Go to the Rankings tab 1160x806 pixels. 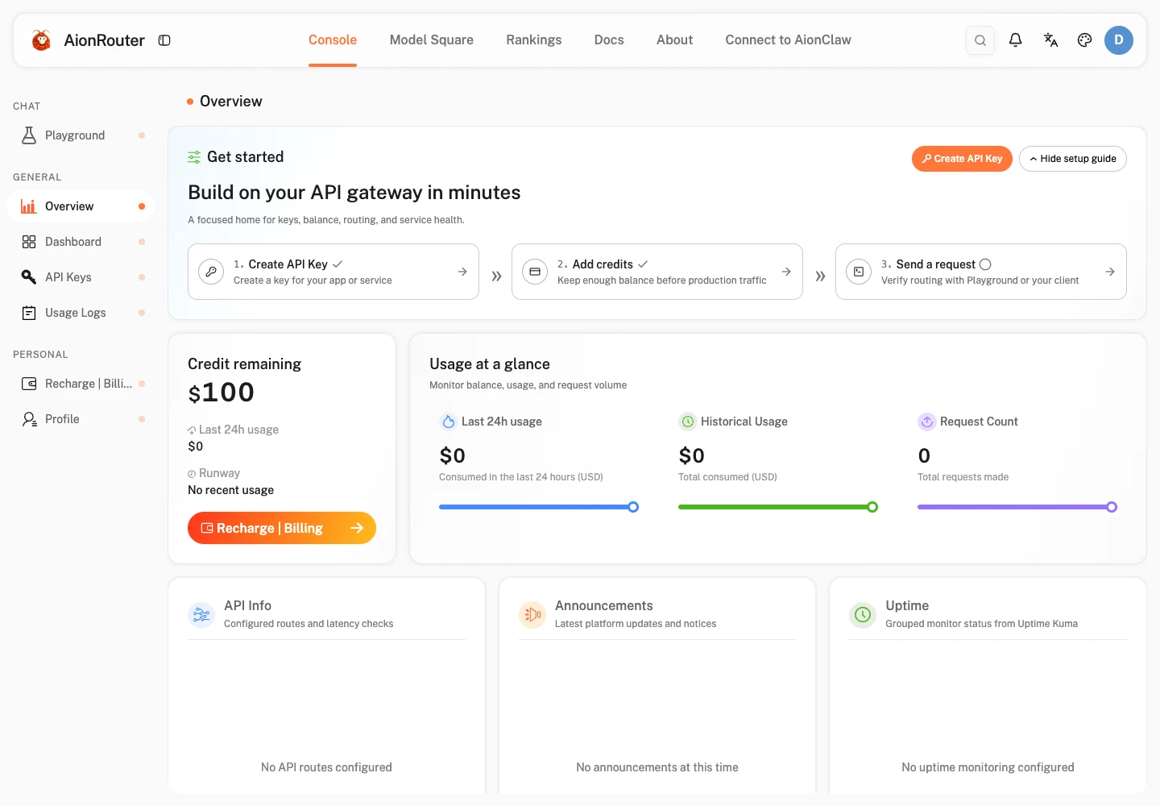coord(534,40)
